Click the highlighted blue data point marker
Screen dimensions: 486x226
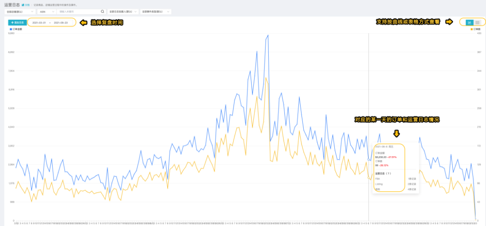tap(369, 160)
